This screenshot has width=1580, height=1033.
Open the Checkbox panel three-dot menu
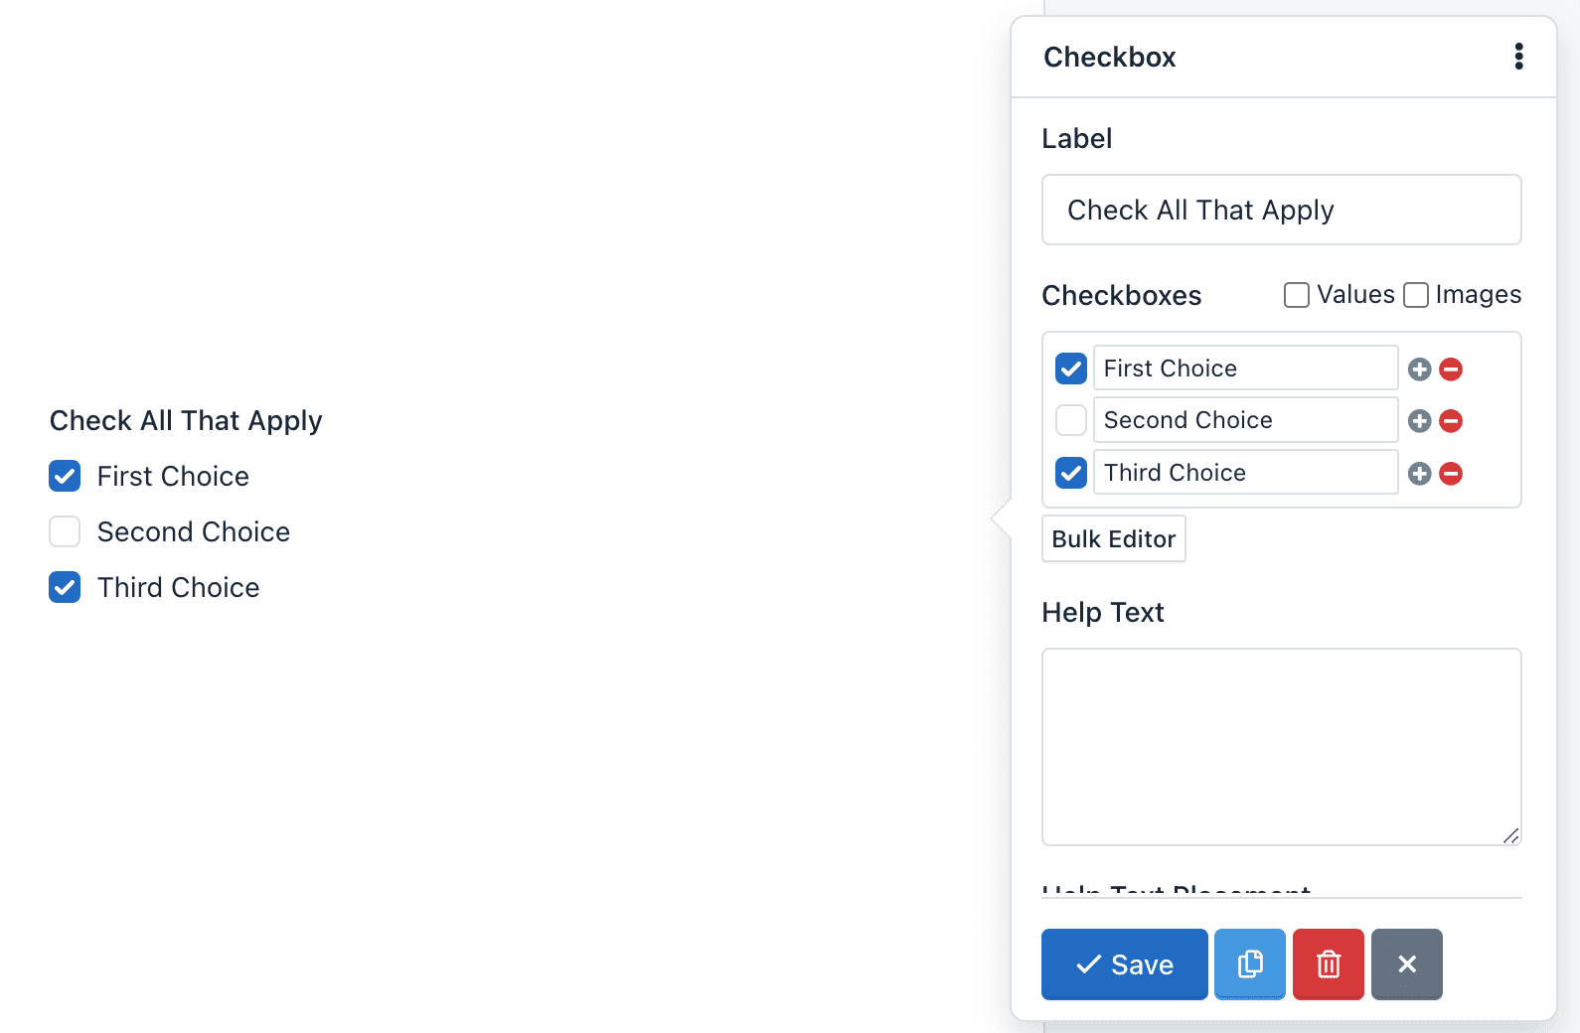pos(1518,57)
